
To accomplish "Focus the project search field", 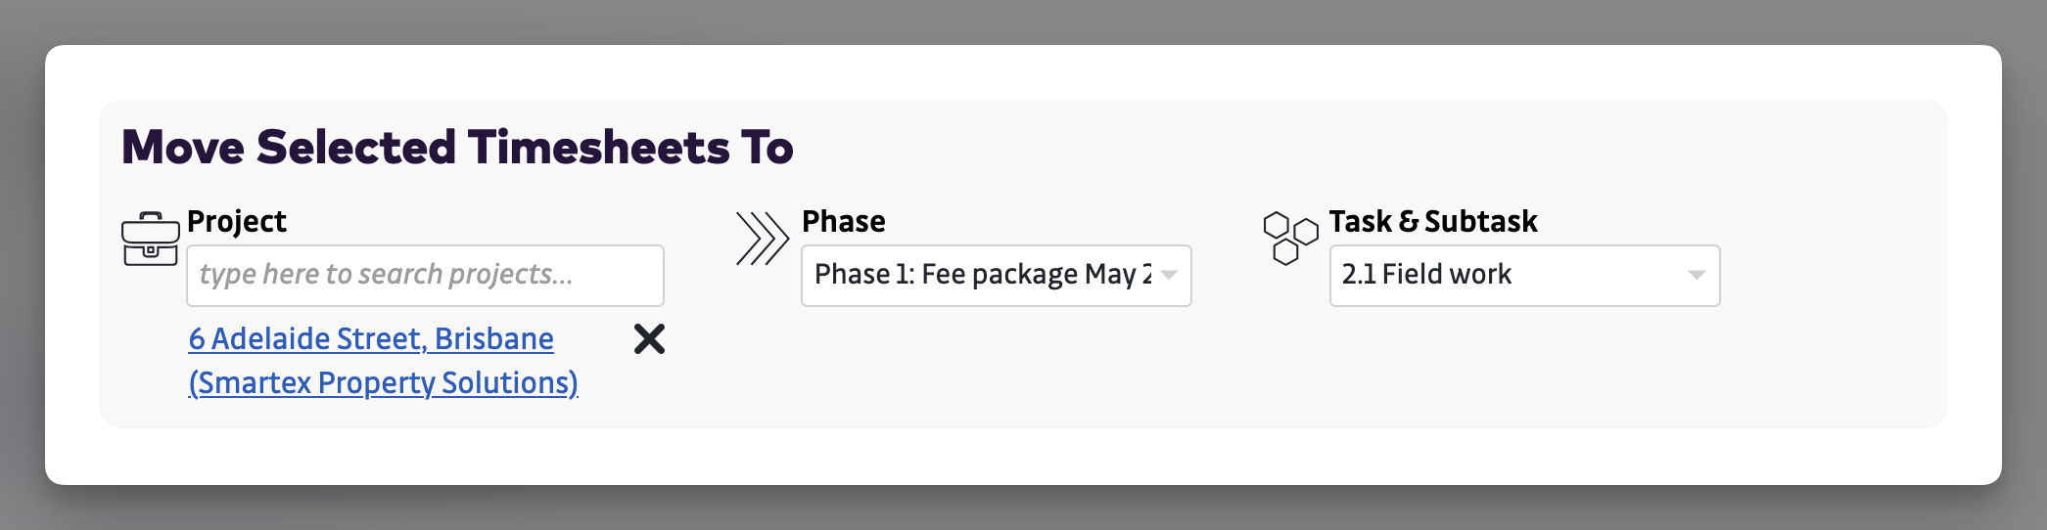I will point(425,275).
